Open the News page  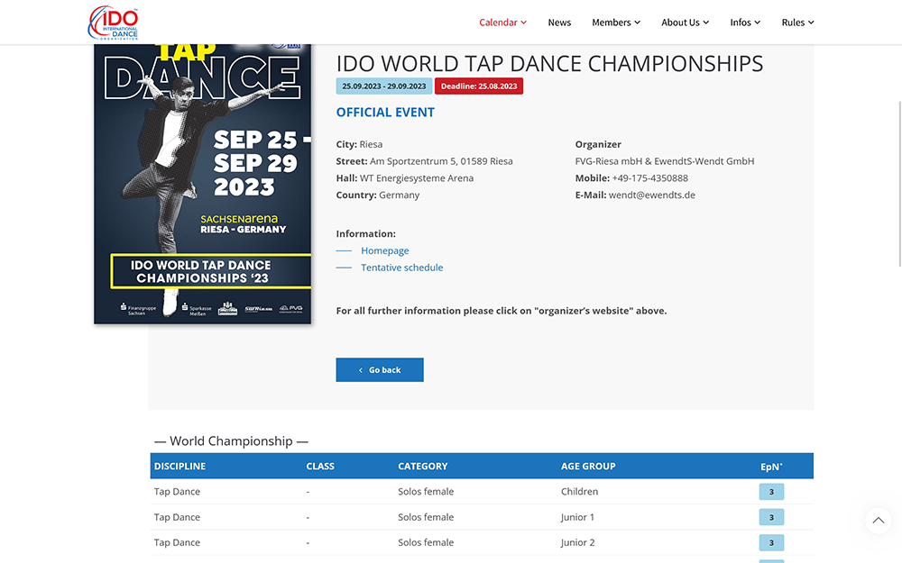coord(559,23)
